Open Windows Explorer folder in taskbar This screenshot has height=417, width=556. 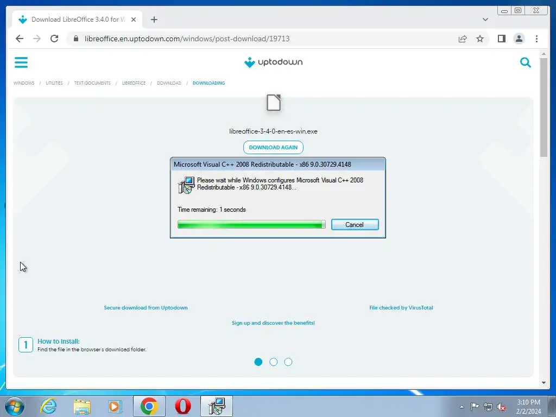[82, 406]
